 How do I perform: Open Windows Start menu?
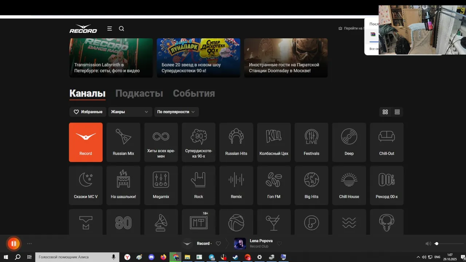tap(6, 257)
